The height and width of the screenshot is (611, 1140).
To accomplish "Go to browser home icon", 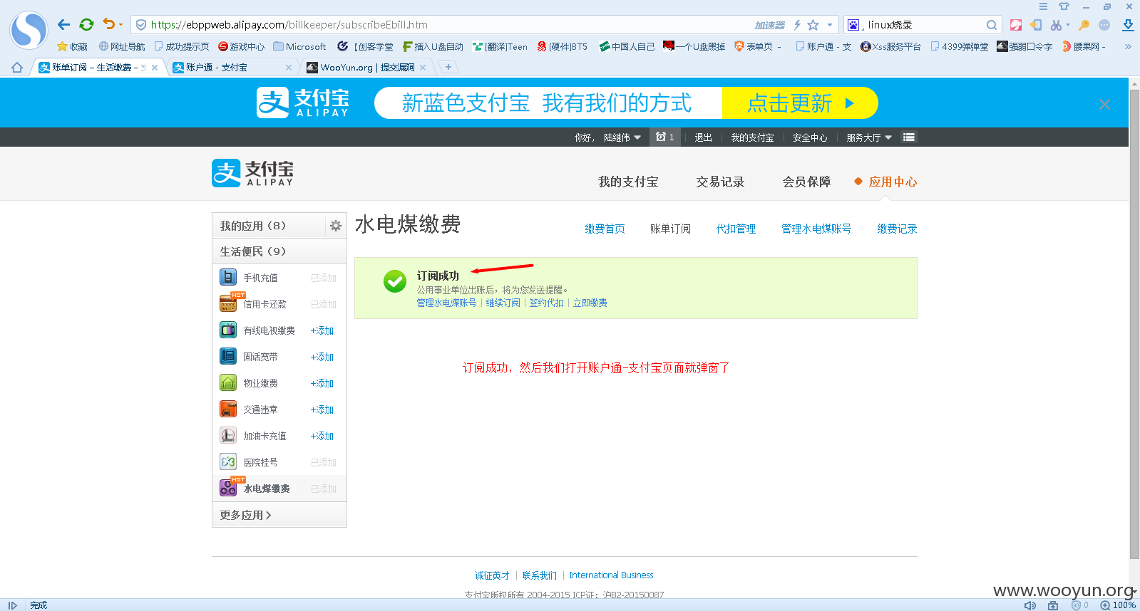I will point(17,68).
